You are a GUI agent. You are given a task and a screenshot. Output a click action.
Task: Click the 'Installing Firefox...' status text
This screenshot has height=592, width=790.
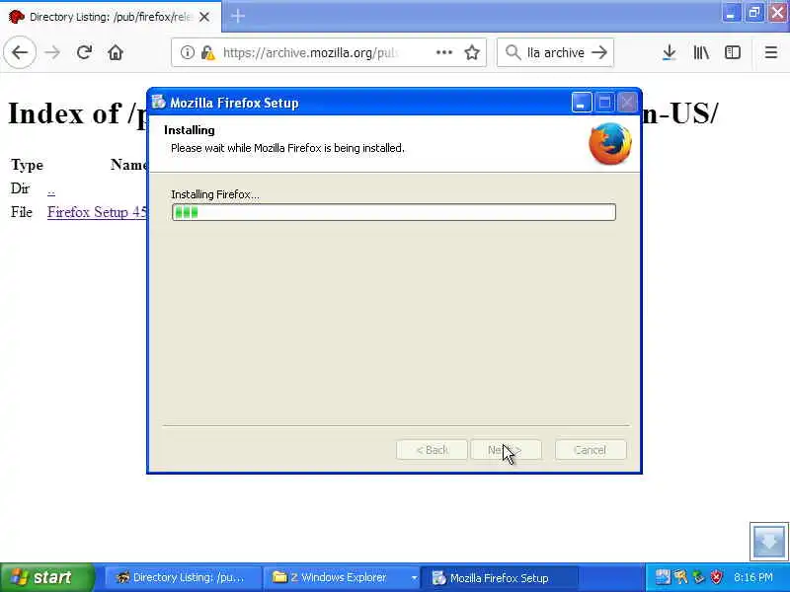coord(215,194)
